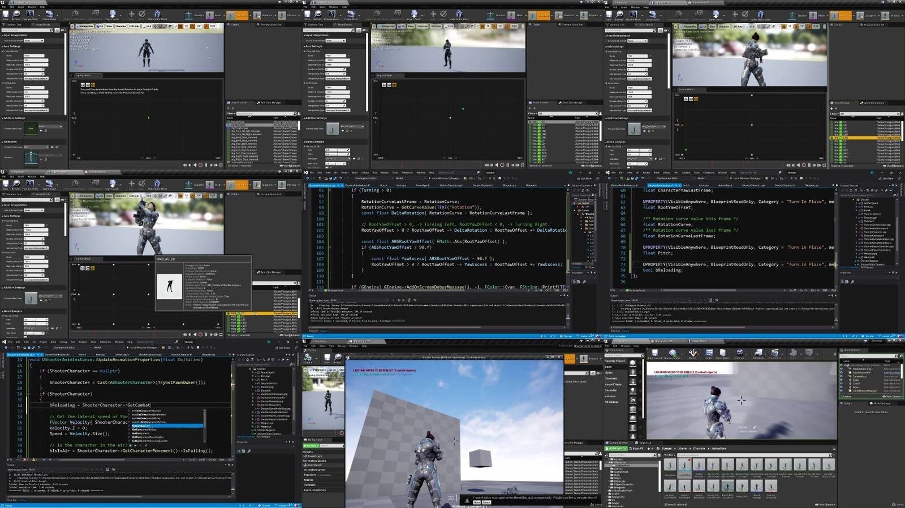Click the Source Control toolbar icon

pos(672,353)
